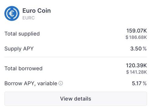This screenshot has height=109, width=152.
Task: Click the Borrow APY, variable label
Action: coord(31,84)
